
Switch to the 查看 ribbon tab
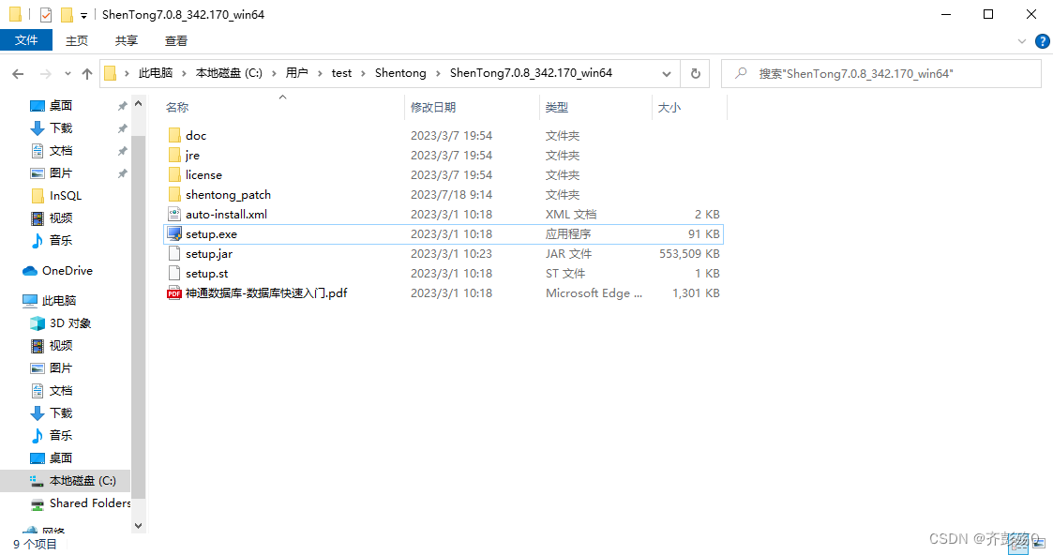[176, 41]
